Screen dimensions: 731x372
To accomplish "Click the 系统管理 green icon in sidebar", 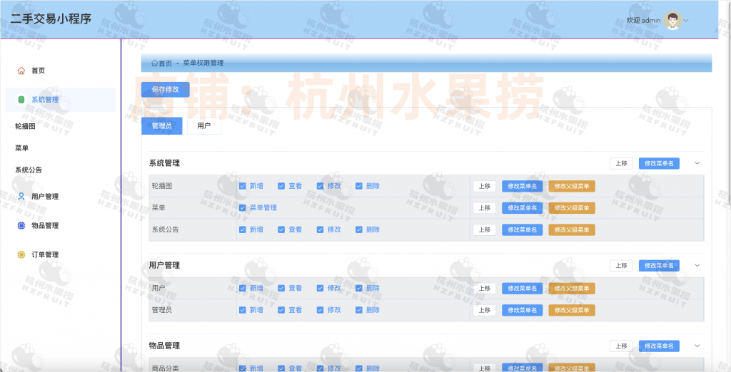I will [x=21, y=100].
